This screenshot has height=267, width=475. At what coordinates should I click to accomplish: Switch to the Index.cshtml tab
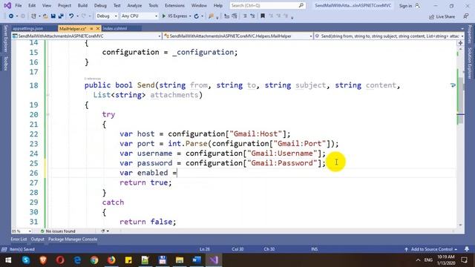(115, 28)
